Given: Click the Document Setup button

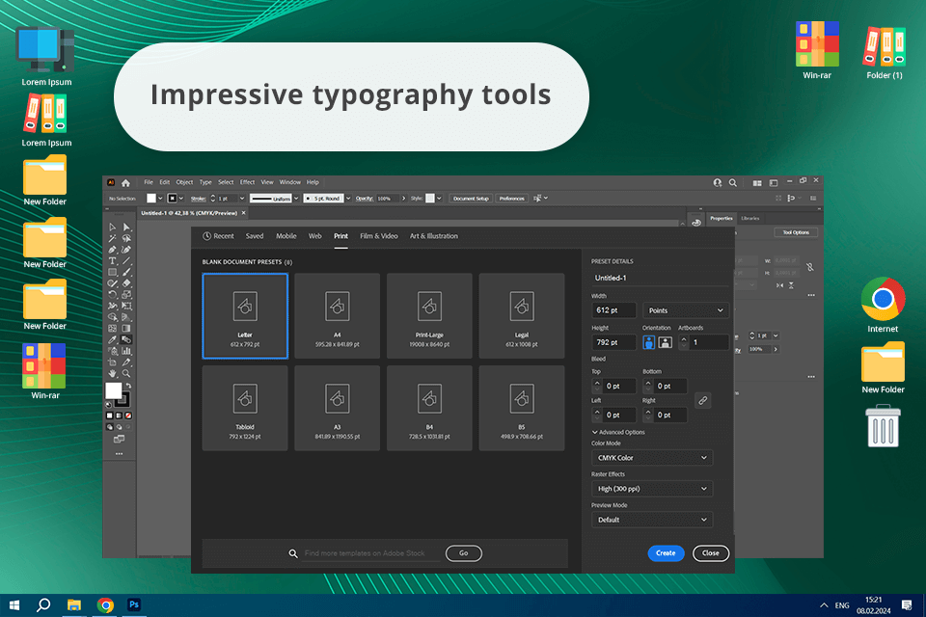Looking at the screenshot, I should pos(471,199).
